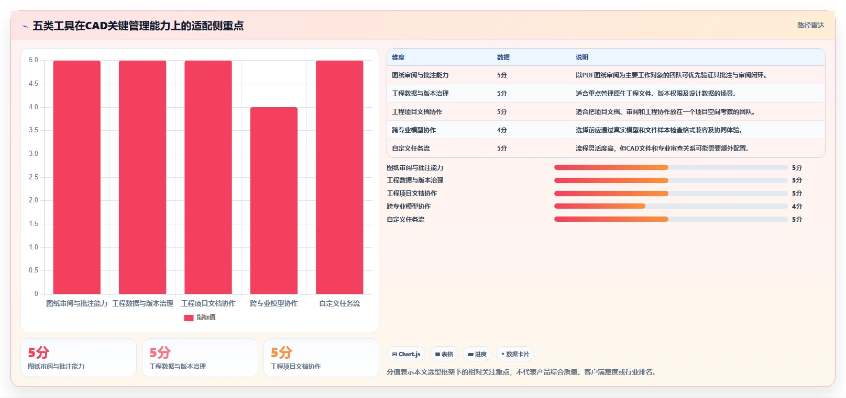Click the 工程数据与版本治理 x-axis label

click(142, 303)
